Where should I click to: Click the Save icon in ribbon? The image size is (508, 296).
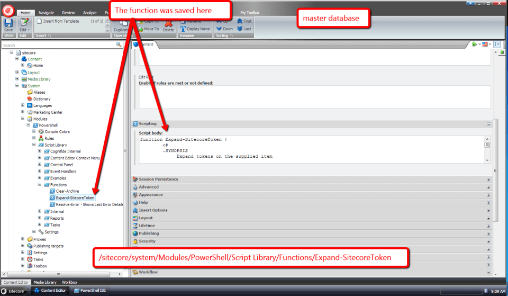click(8, 24)
